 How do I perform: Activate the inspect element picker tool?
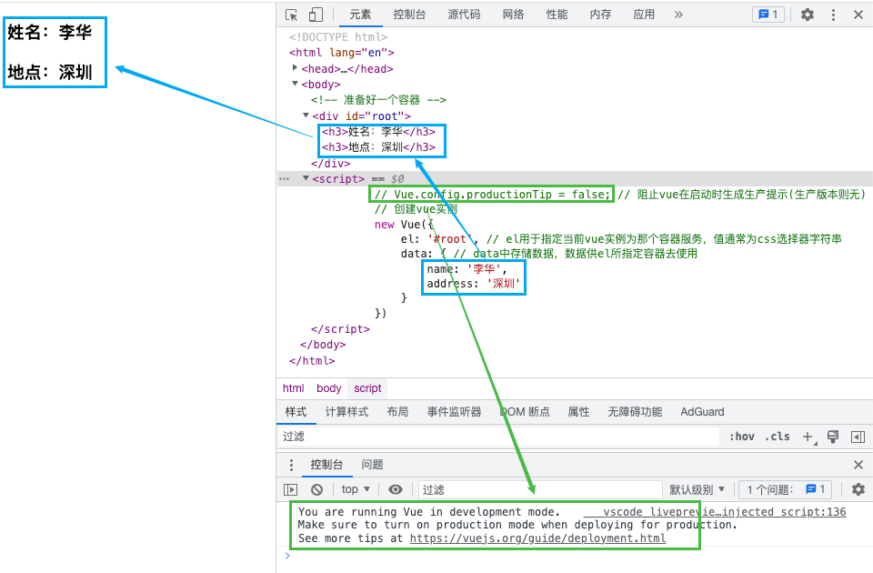[x=292, y=15]
